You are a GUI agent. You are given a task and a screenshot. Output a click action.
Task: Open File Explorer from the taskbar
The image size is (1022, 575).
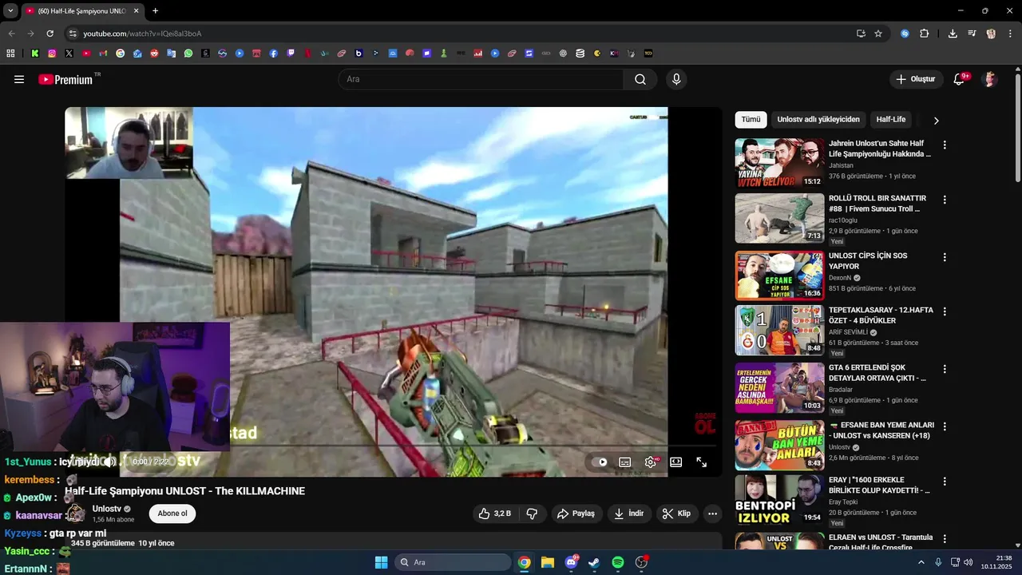[548, 562]
